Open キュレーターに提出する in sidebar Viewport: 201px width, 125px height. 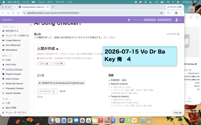[16, 36]
